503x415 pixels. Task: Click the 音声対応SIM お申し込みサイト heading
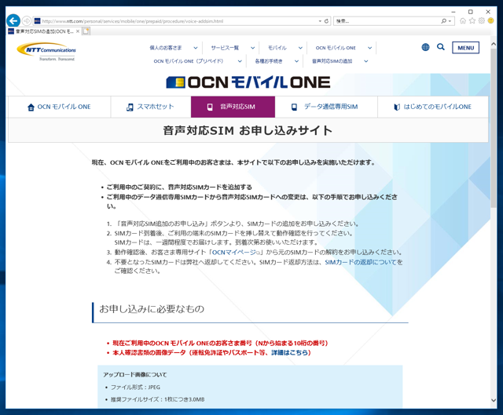(x=248, y=130)
